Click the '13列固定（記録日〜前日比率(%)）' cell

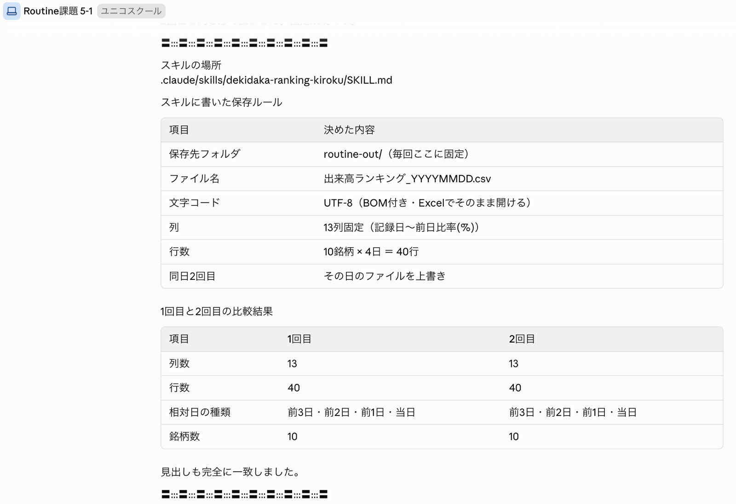click(403, 227)
